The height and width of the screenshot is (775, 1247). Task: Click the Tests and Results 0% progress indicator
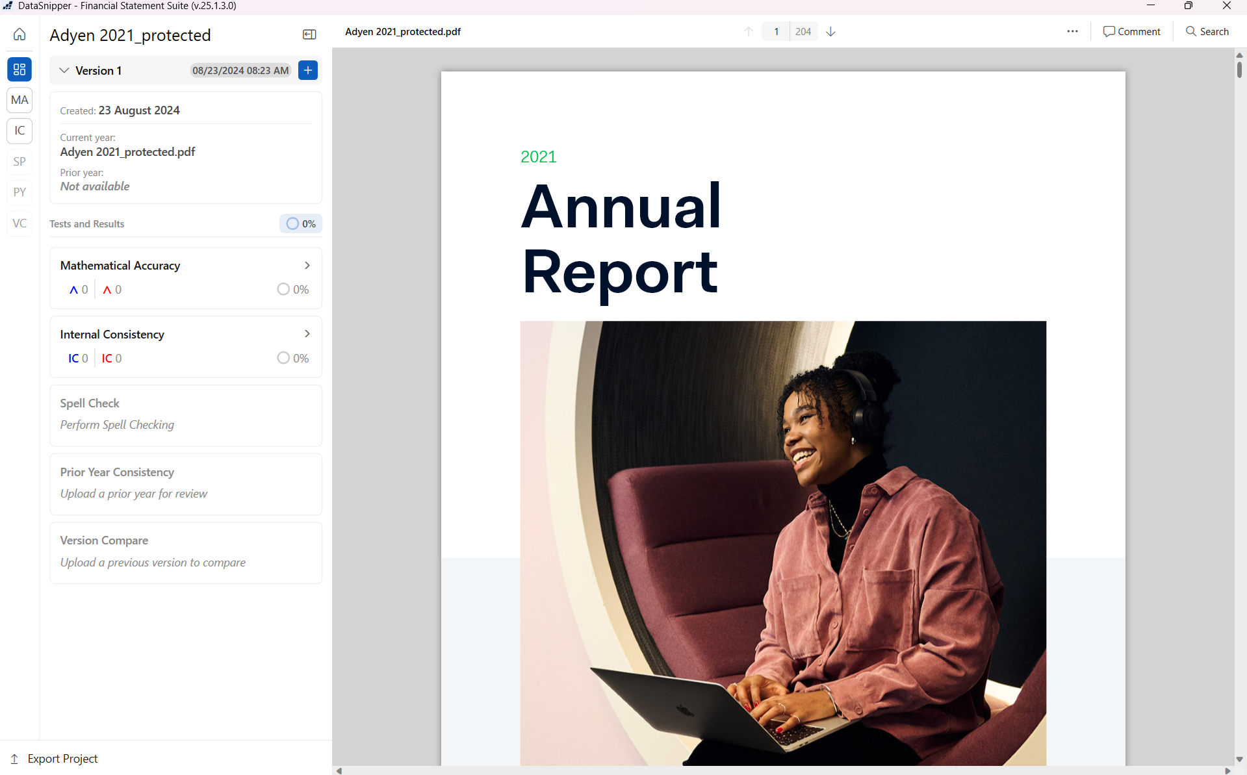point(301,223)
